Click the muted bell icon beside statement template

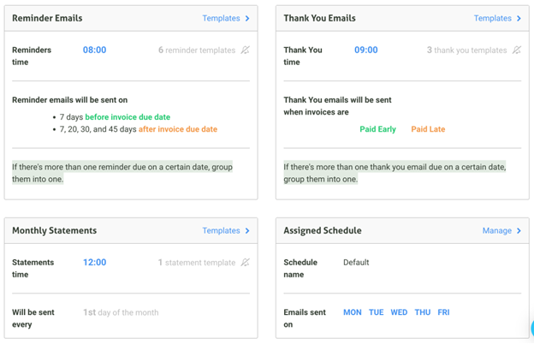click(x=246, y=262)
